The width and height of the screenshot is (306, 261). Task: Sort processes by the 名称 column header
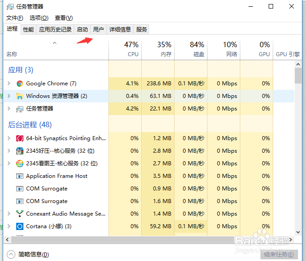click(x=56, y=50)
